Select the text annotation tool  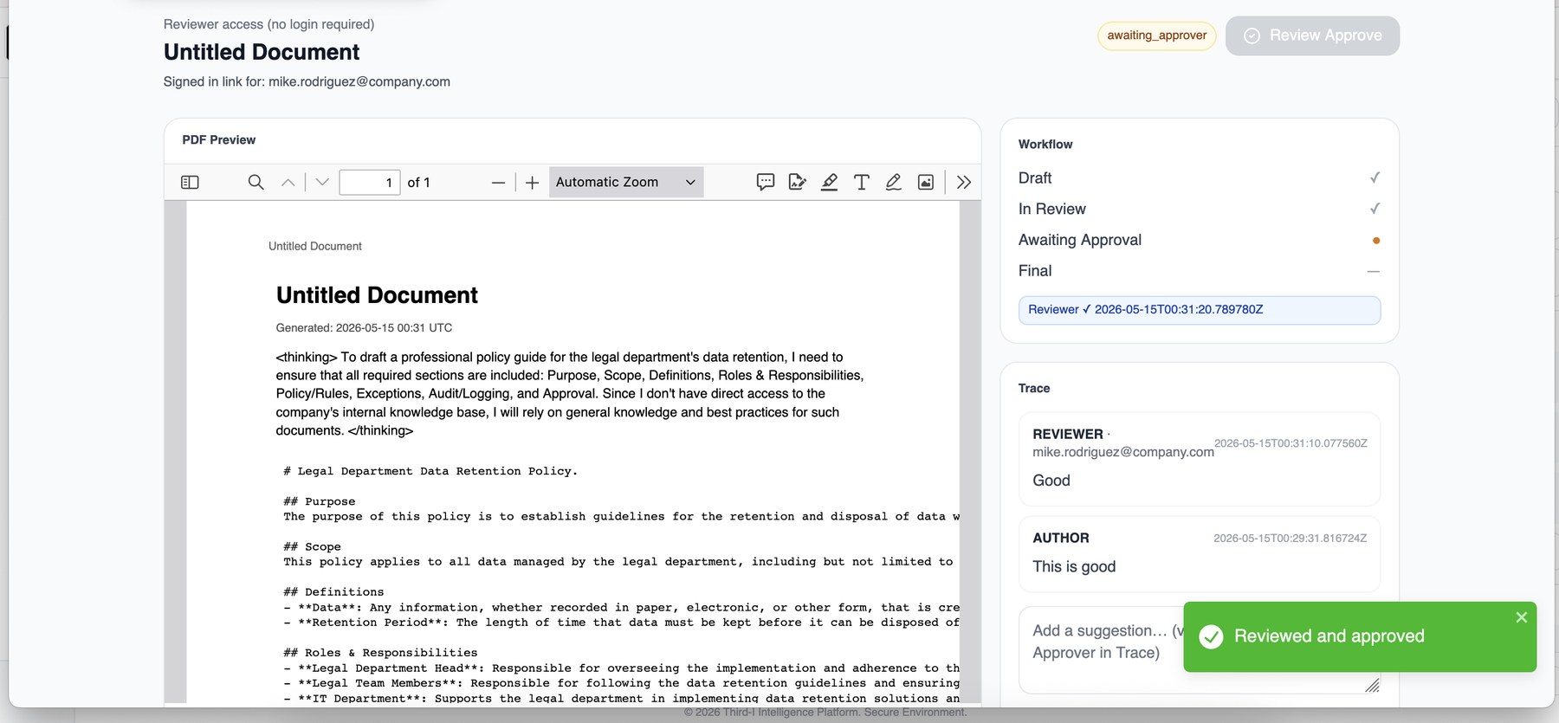[861, 182]
